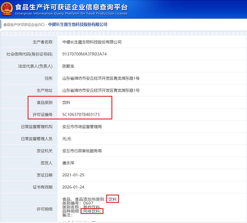The width and height of the screenshot is (247, 223).
Task: Select producer name value in table row
Action: [x=92, y=42]
